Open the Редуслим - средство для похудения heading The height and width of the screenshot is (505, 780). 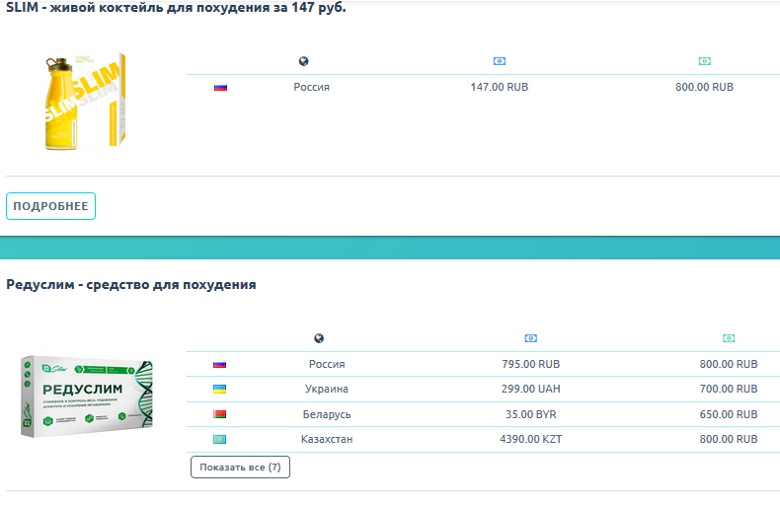(x=131, y=285)
